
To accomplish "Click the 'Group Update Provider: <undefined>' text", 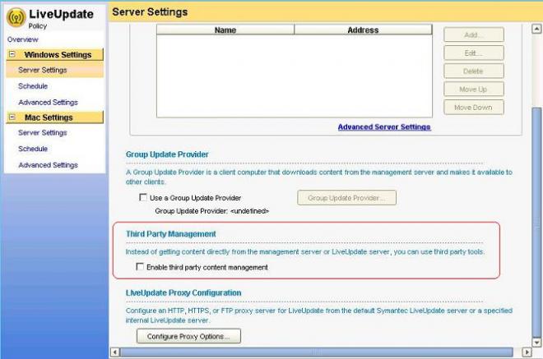I will pyautogui.click(x=211, y=211).
